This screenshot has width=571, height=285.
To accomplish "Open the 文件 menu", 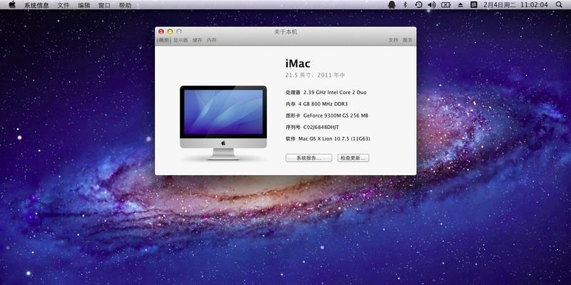I will (x=64, y=5).
